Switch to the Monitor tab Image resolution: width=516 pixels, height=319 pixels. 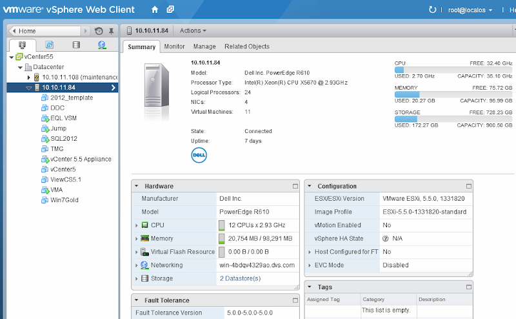click(174, 46)
